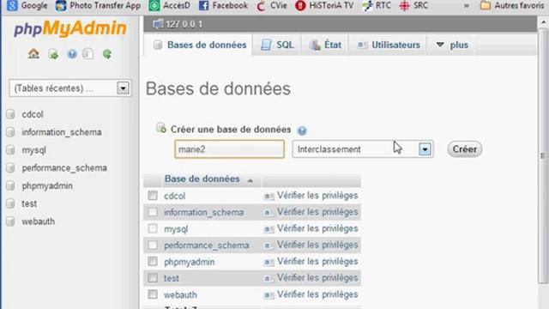Open the Autres favoris folder
Screen dimensions: 549x309
[512, 6]
